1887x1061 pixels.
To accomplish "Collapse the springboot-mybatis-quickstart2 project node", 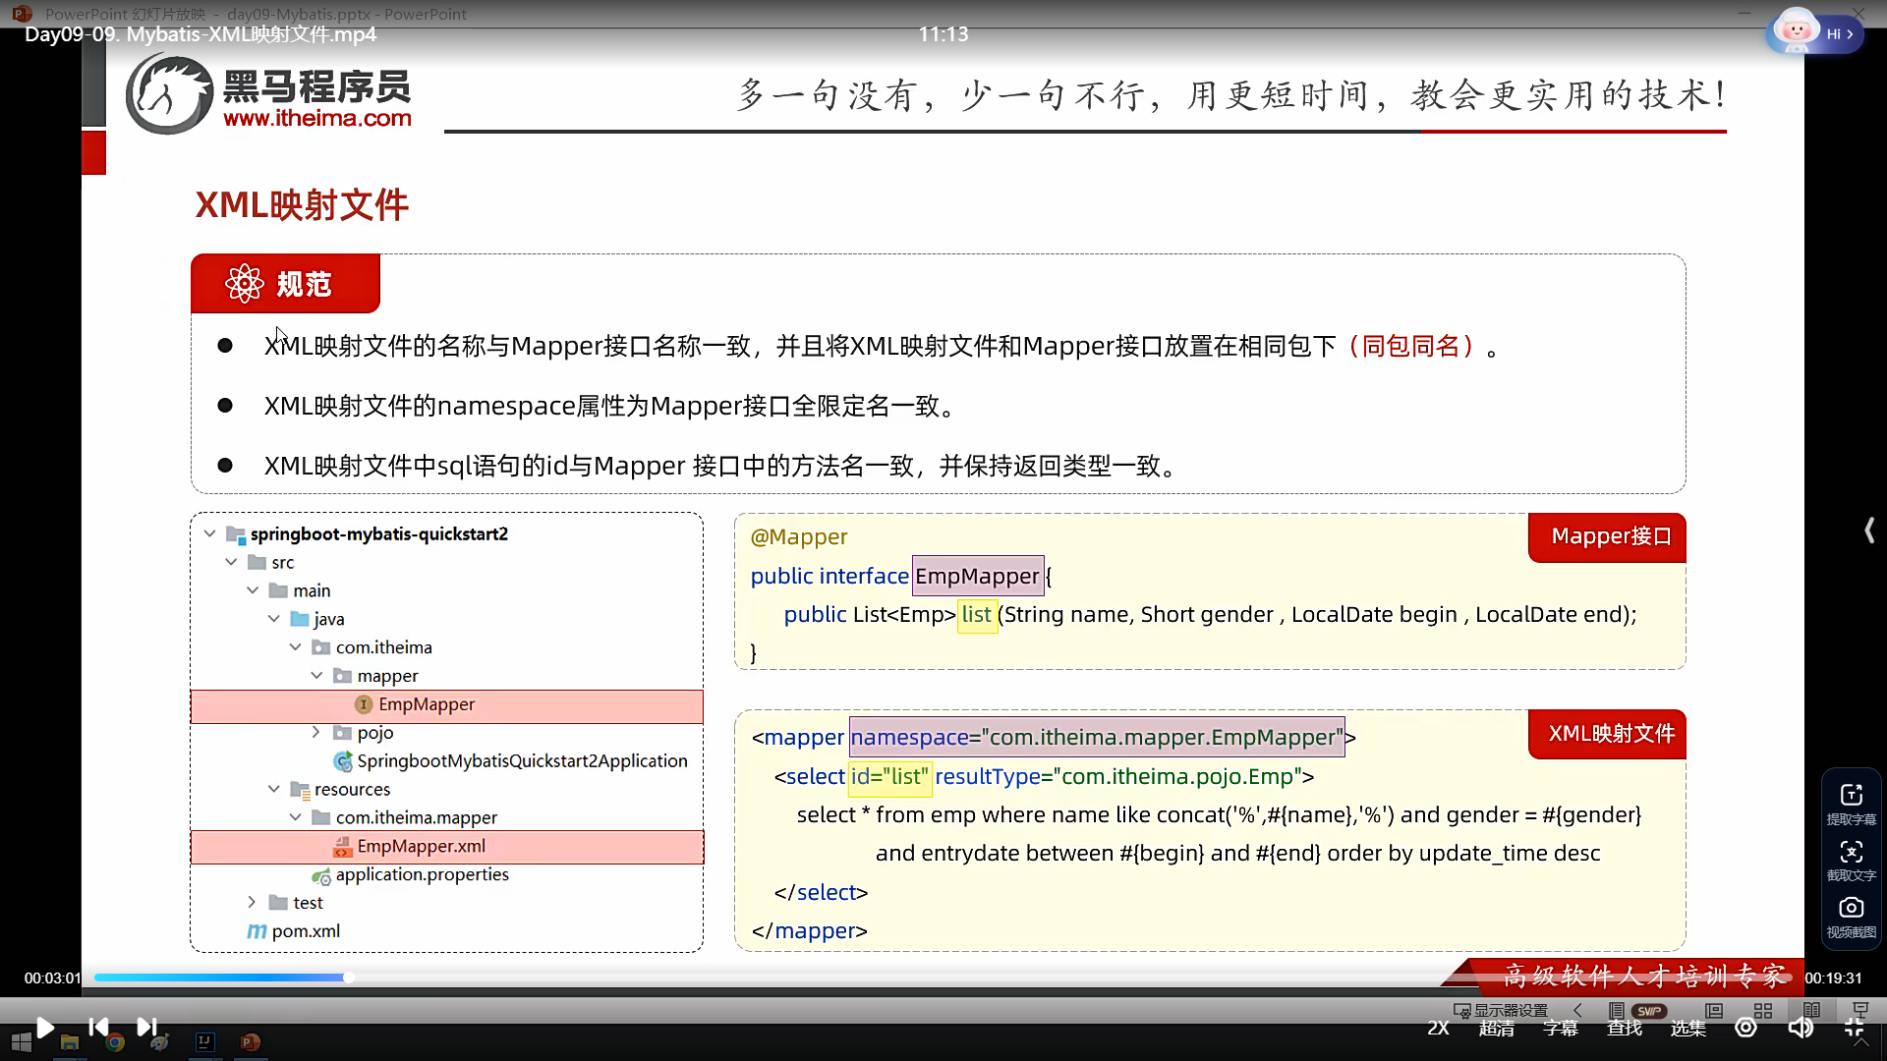I will tap(209, 533).
